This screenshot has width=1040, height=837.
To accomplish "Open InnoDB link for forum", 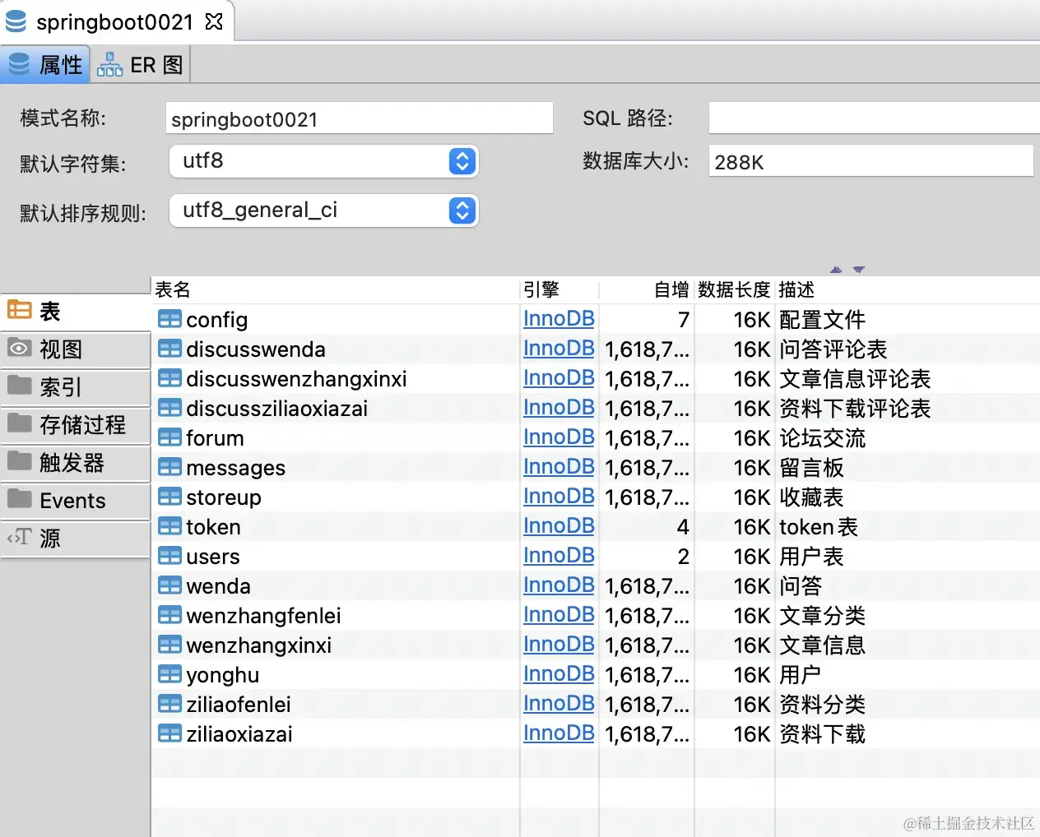I will coord(559,437).
